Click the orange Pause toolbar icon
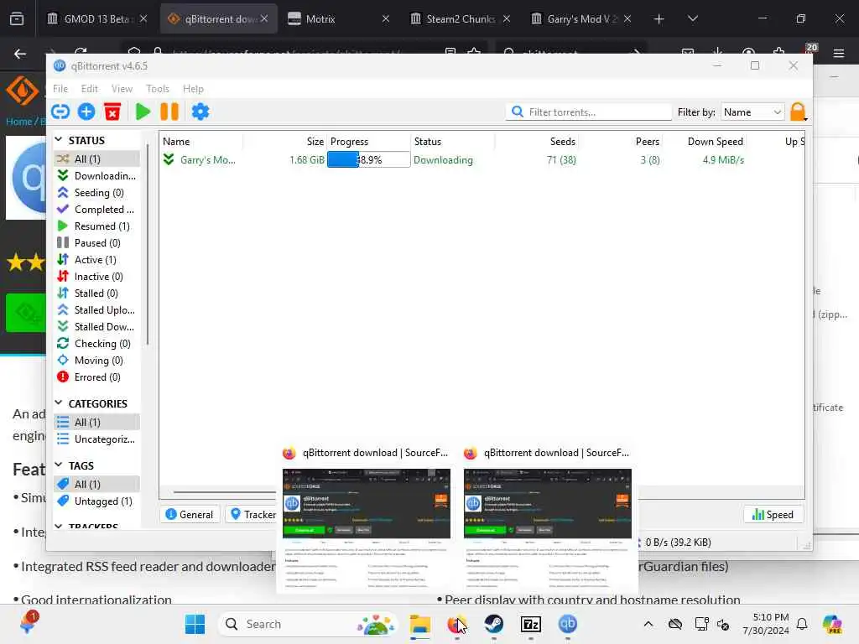The image size is (859, 644). click(169, 112)
